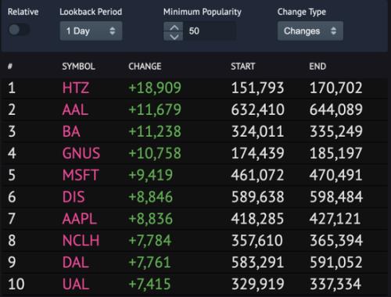The width and height of the screenshot is (391, 297).
Task: Open the UAL symbol link
Action: pos(76,284)
